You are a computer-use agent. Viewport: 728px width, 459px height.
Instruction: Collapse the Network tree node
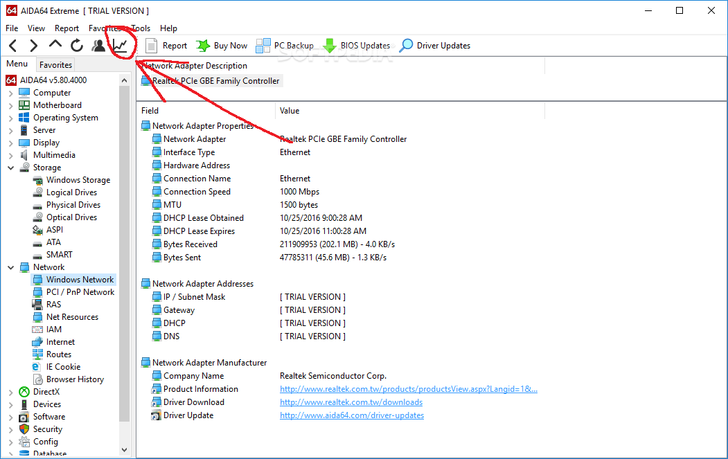[x=10, y=268]
